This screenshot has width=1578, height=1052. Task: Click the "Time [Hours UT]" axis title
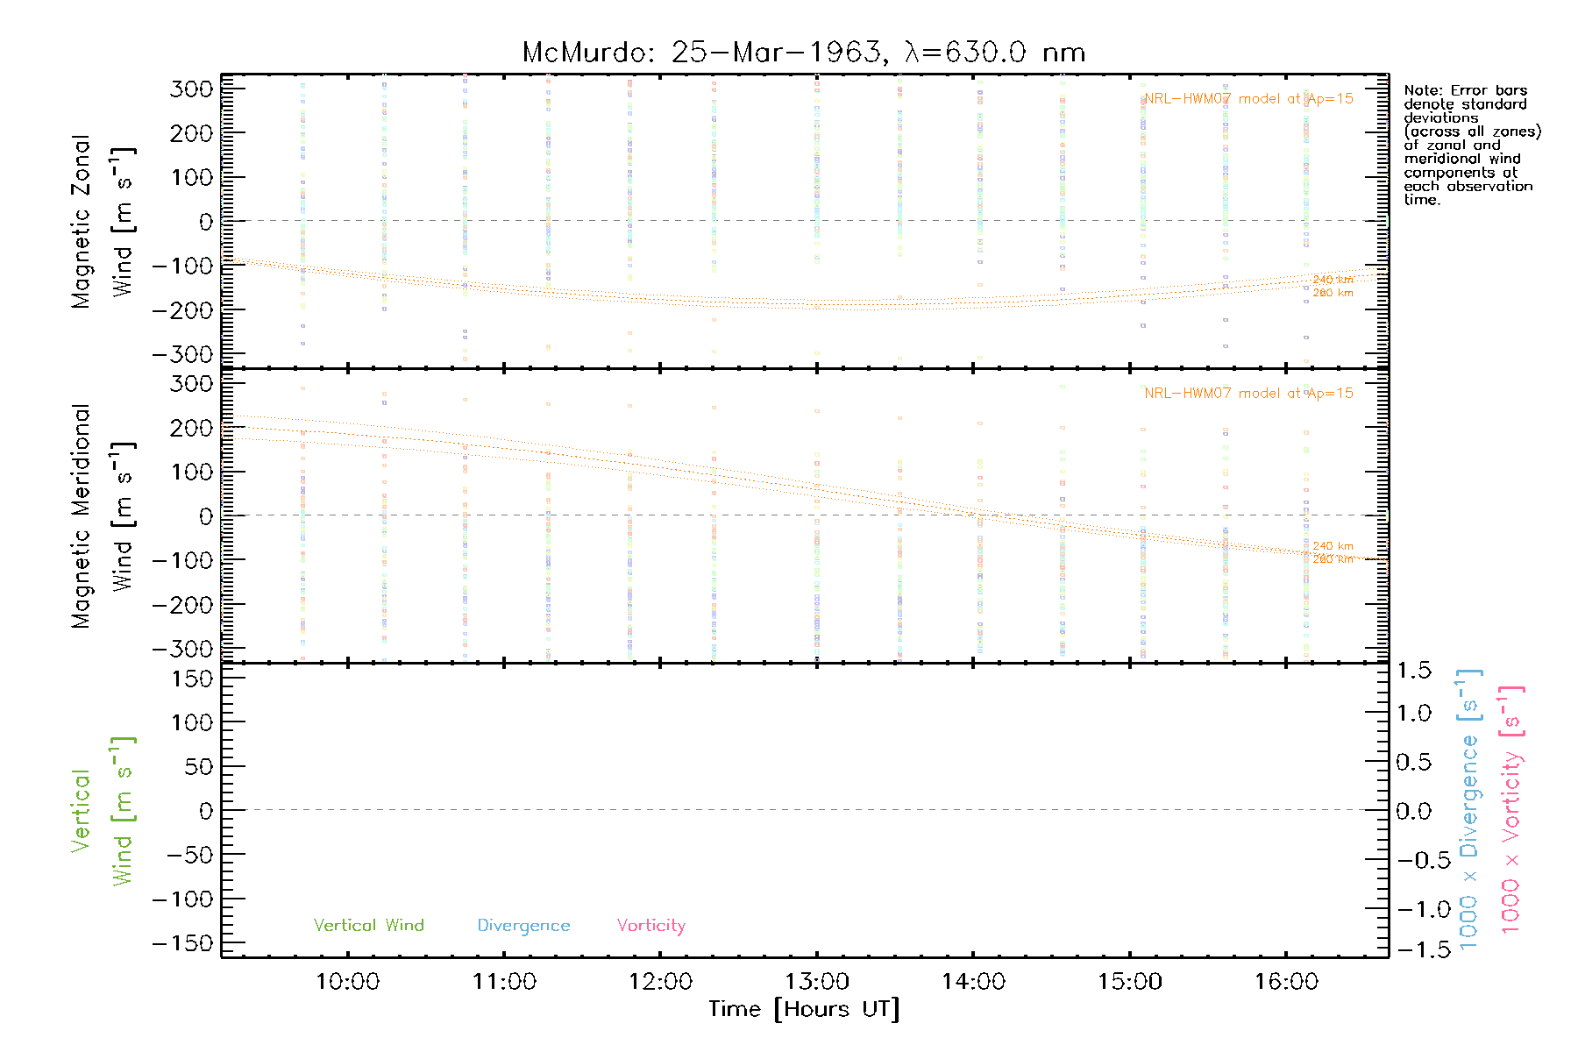804,1009
